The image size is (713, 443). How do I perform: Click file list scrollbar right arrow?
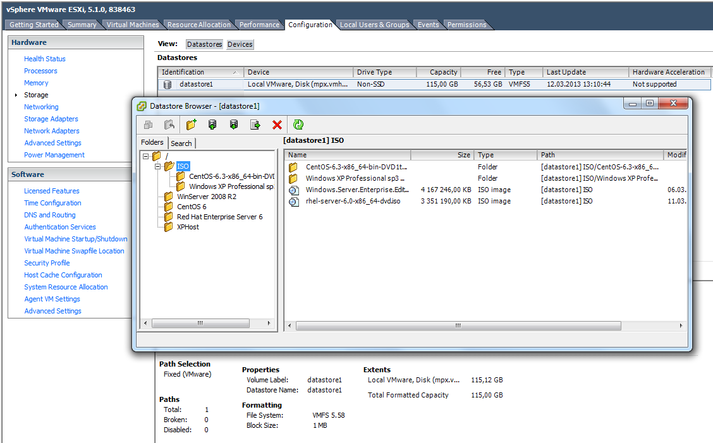tap(681, 325)
